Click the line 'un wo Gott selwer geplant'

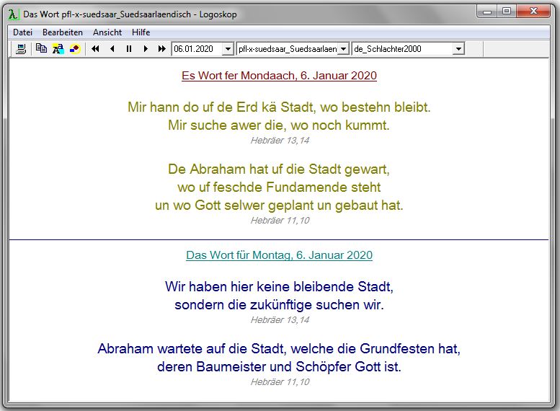[279, 205]
